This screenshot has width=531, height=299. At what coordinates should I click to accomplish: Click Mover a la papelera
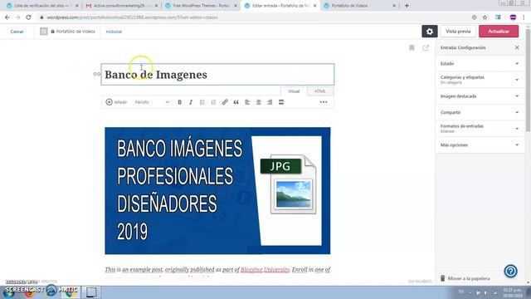(465, 278)
